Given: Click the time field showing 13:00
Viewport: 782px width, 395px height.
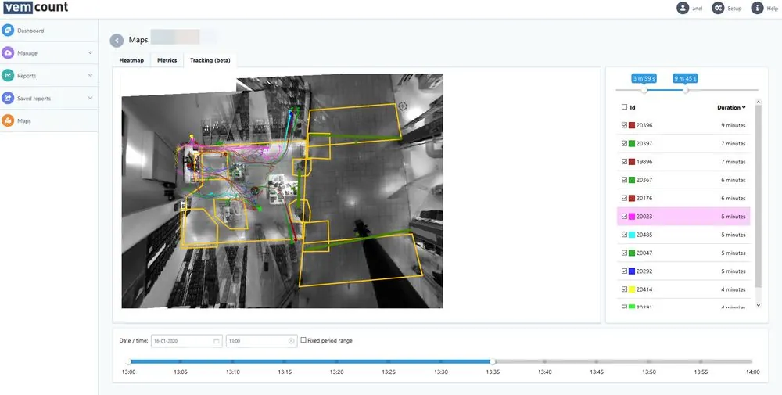Looking at the screenshot, I should point(261,341).
